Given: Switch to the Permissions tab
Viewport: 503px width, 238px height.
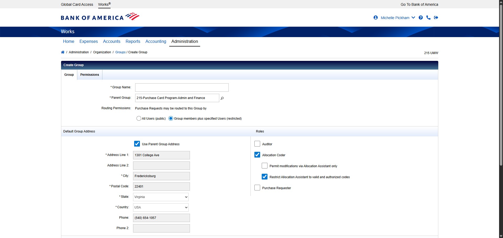Looking at the screenshot, I should (x=90, y=75).
